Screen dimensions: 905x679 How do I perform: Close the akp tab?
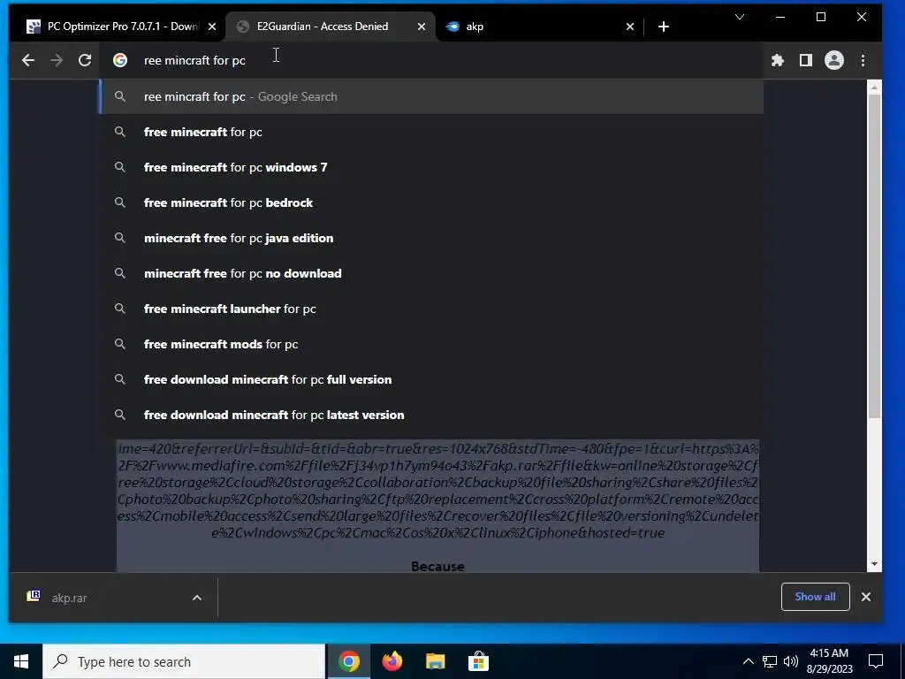pyautogui.click(x=630, y=27)
